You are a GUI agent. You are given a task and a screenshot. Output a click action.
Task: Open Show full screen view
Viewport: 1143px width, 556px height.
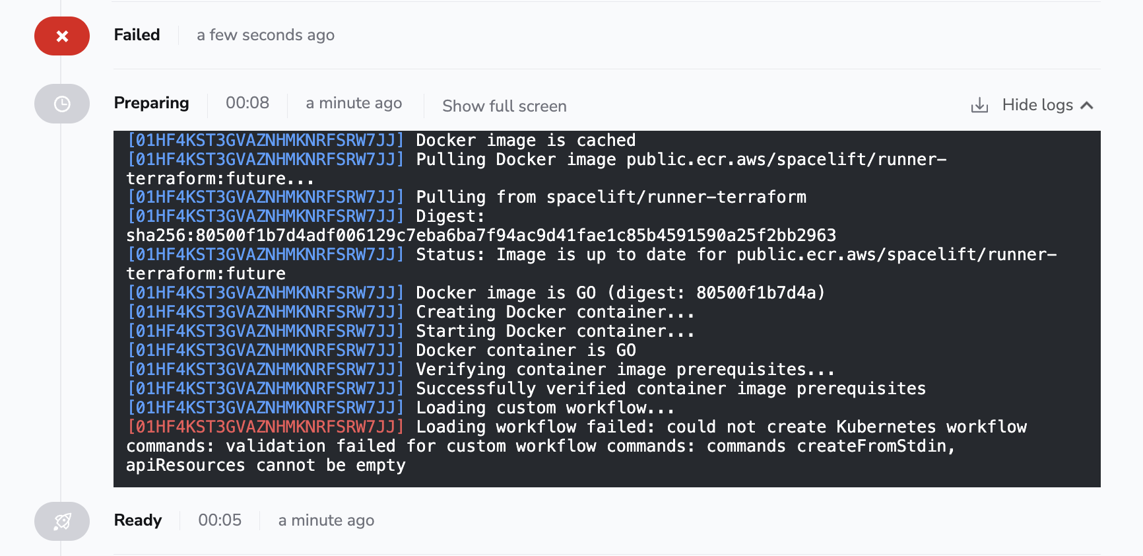(504, 106)
